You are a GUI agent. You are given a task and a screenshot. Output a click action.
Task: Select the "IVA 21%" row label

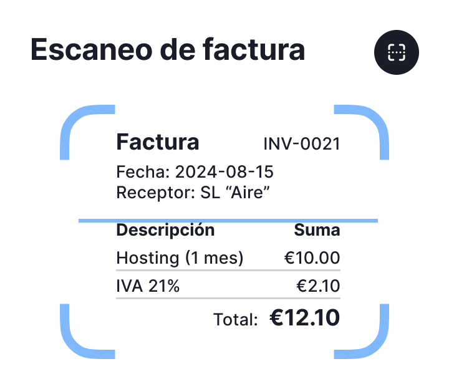[x=148, y=286]
